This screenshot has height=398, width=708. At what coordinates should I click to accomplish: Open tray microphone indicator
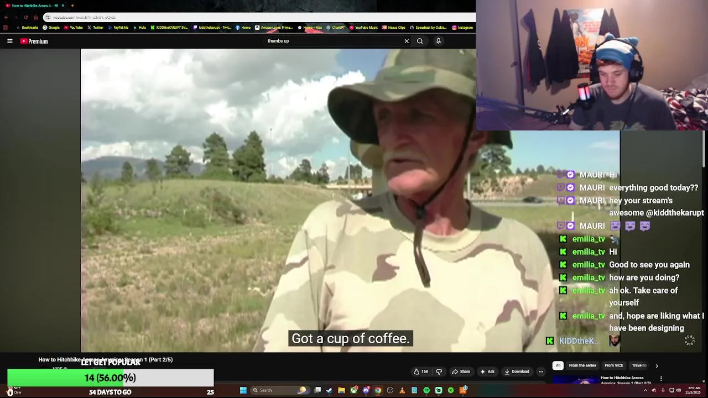663,390
